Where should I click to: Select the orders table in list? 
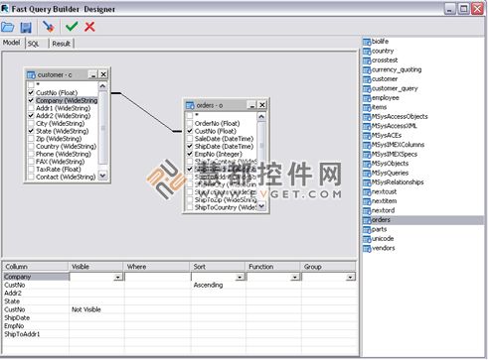423,220
